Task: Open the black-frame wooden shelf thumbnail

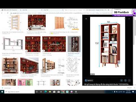Action: coord(10,65)
